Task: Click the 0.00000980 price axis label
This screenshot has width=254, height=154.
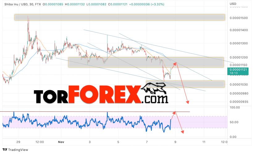Action: pyautogui.click(x=239, y=93)
